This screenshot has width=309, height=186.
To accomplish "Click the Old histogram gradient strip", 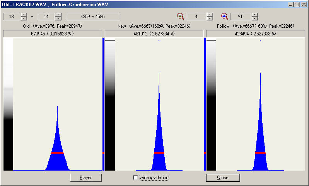I will (8, 104).
